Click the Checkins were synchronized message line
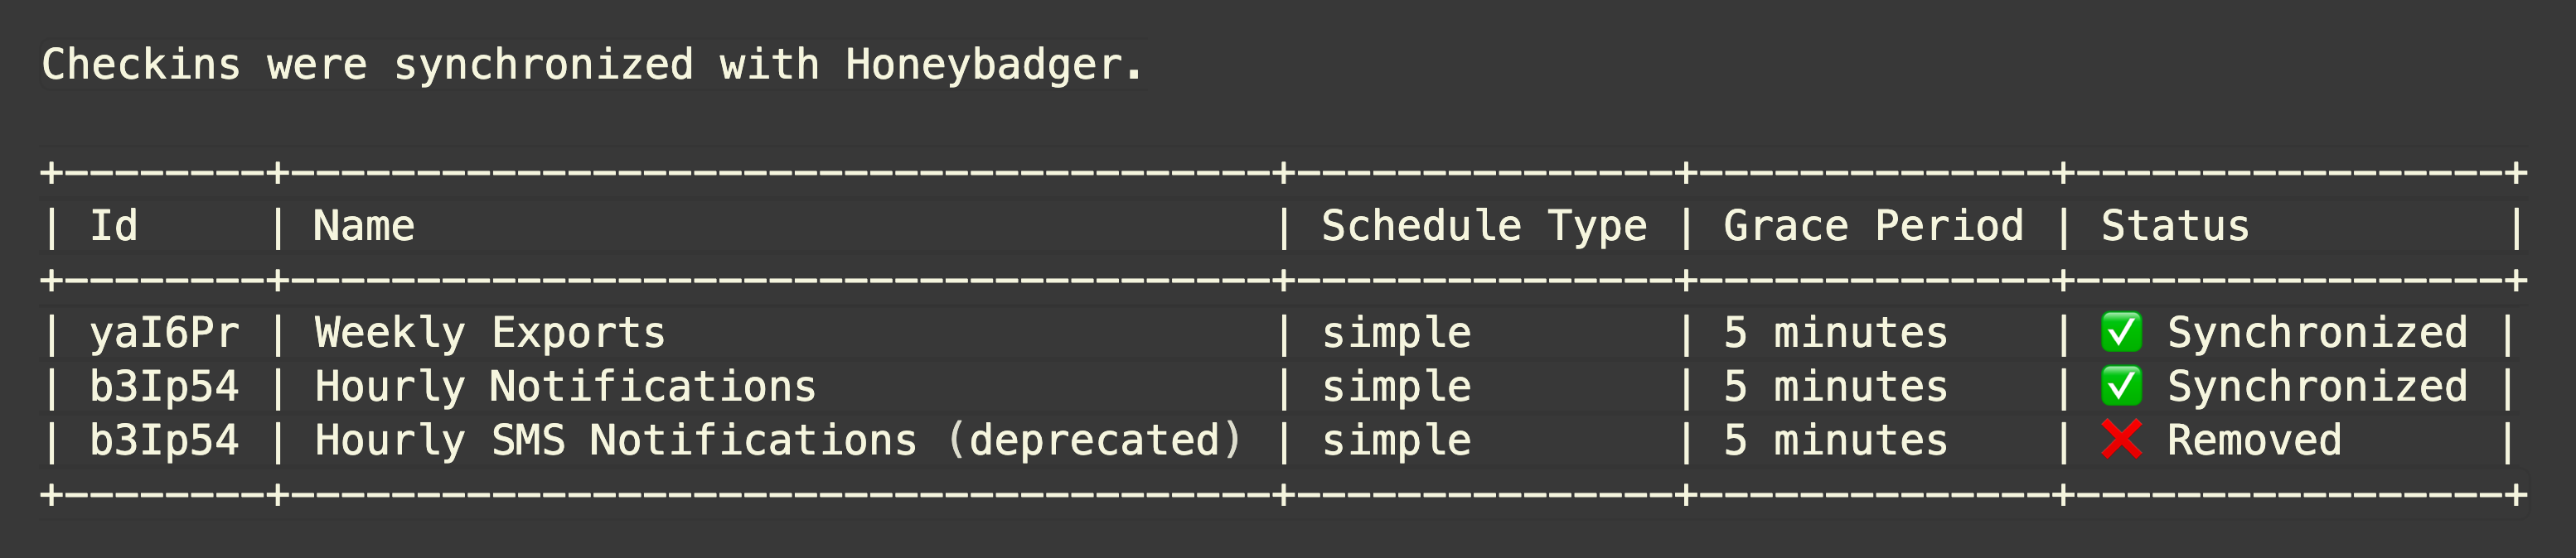Viewport: 2576px width, 558px height. (592, 65)
